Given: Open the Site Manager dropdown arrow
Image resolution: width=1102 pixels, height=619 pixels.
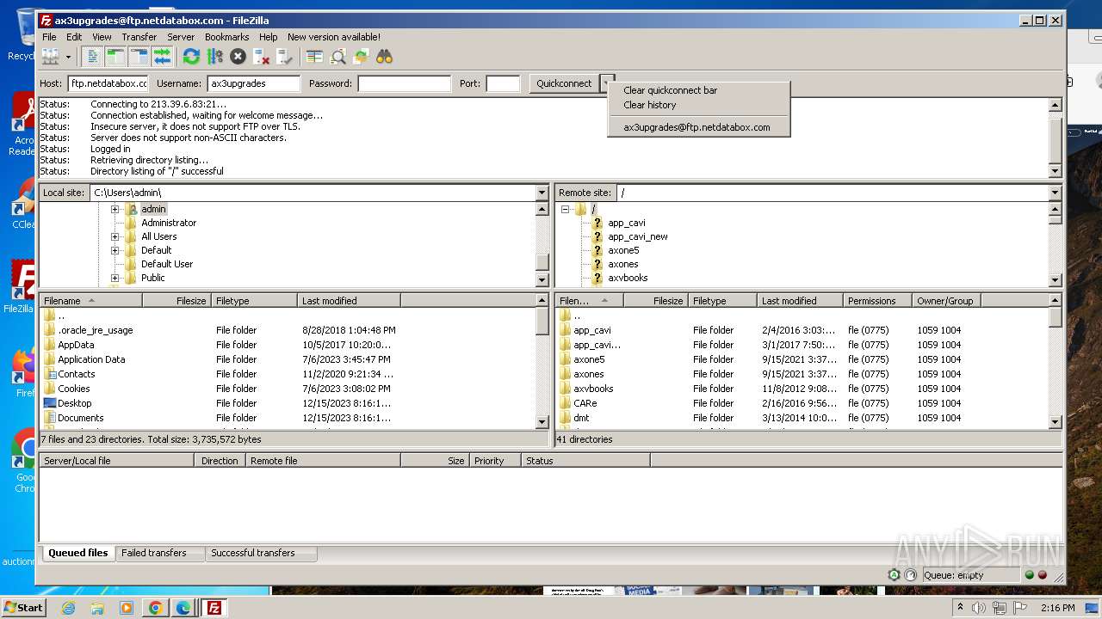Looking at the screenshot, I should tap(68, 57).
